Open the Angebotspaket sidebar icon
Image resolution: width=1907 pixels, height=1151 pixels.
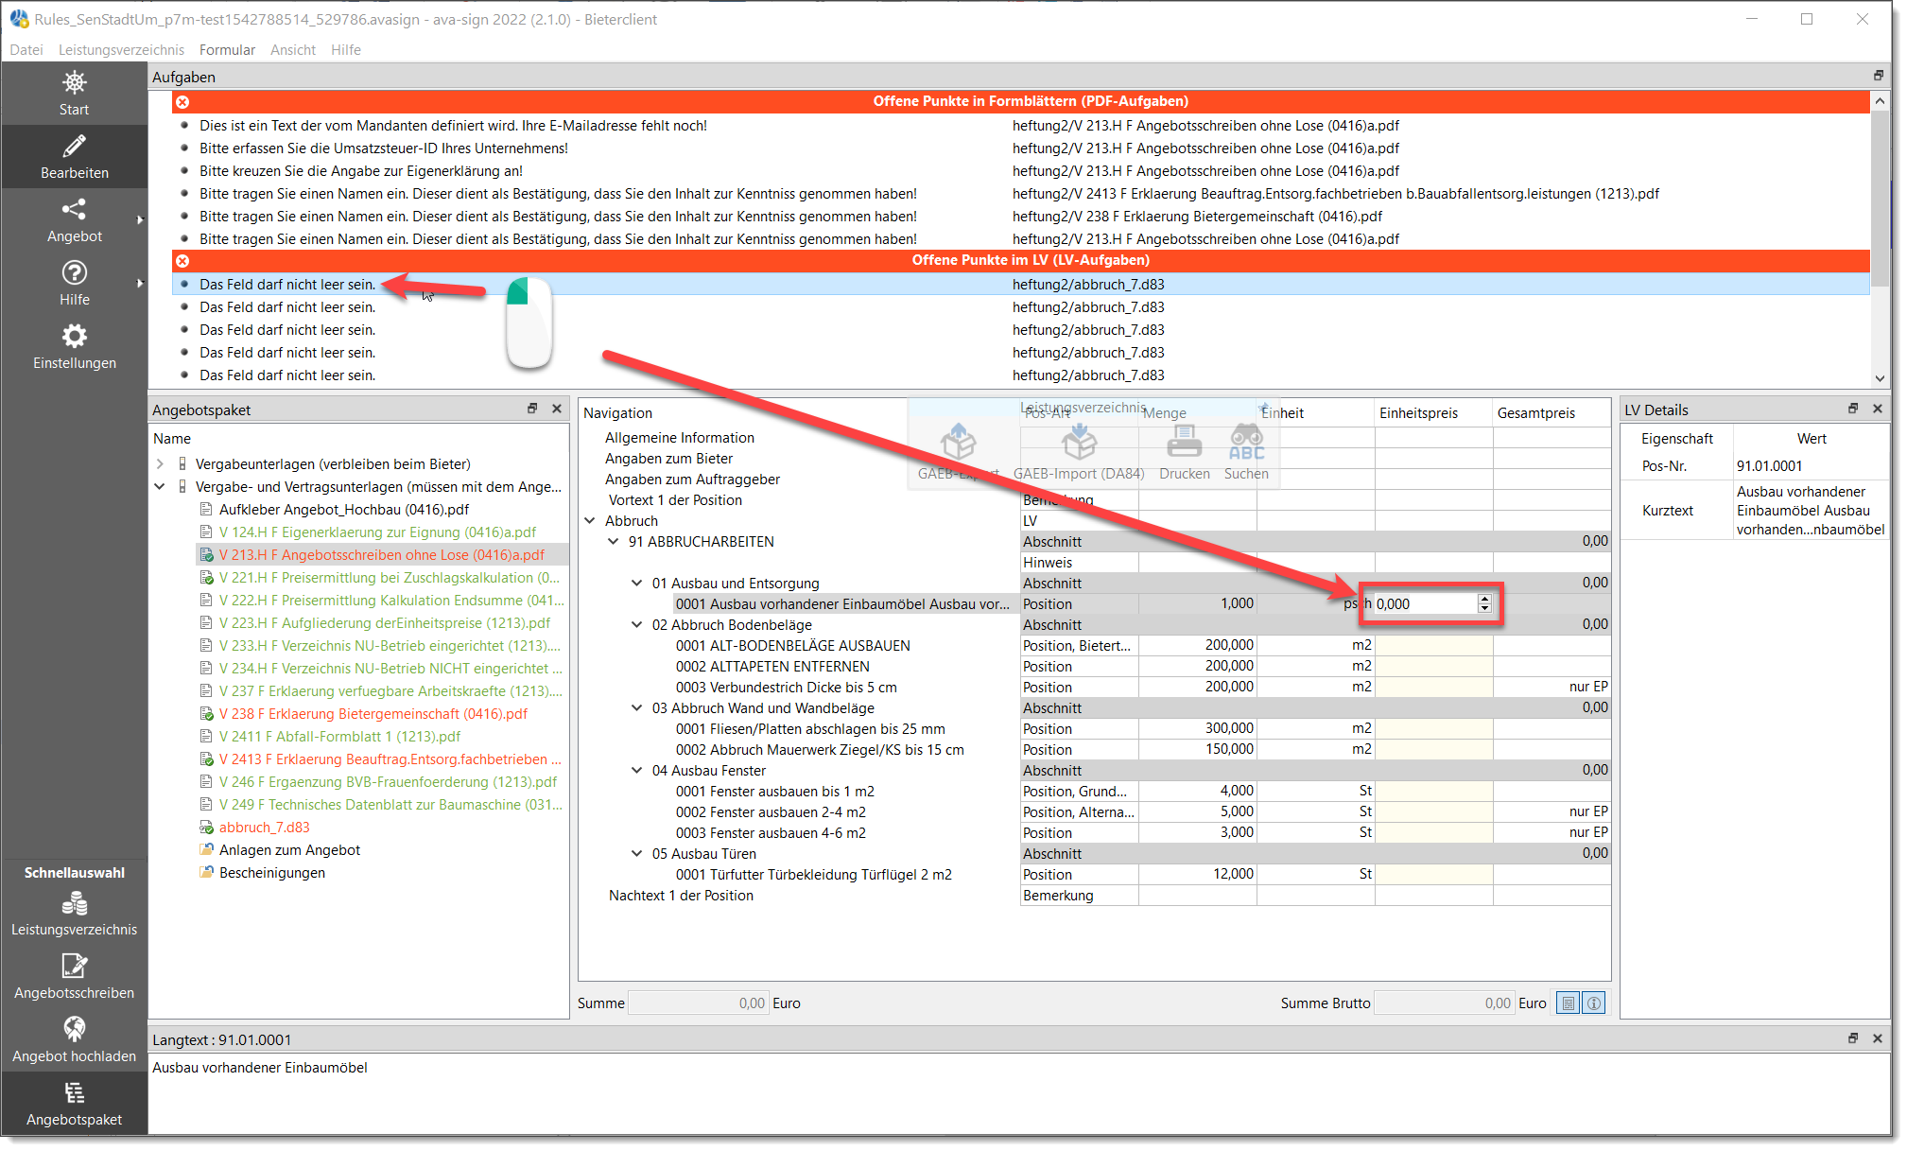[x=74, y=1093]
